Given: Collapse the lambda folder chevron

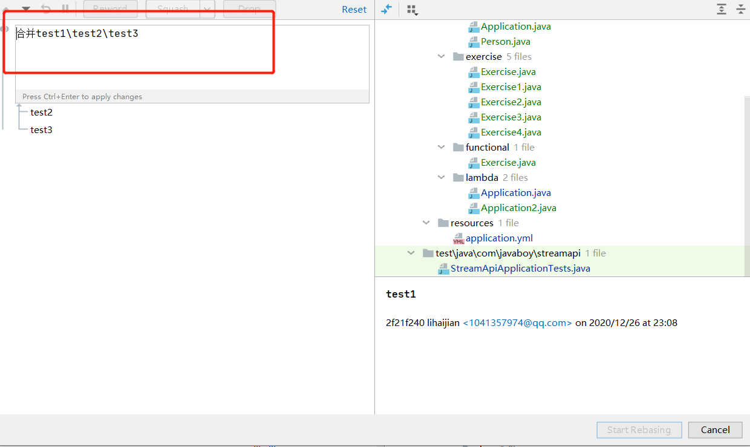Looking at the screenshot, I should click(442, 177).
